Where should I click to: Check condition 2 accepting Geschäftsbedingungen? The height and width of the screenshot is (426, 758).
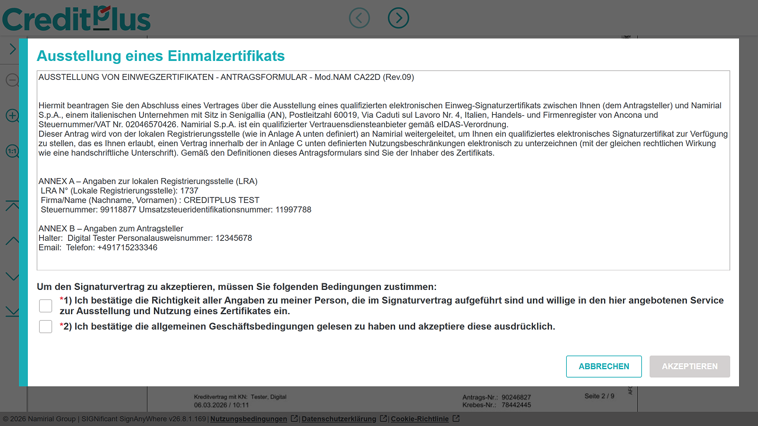(x=46, y=327)
